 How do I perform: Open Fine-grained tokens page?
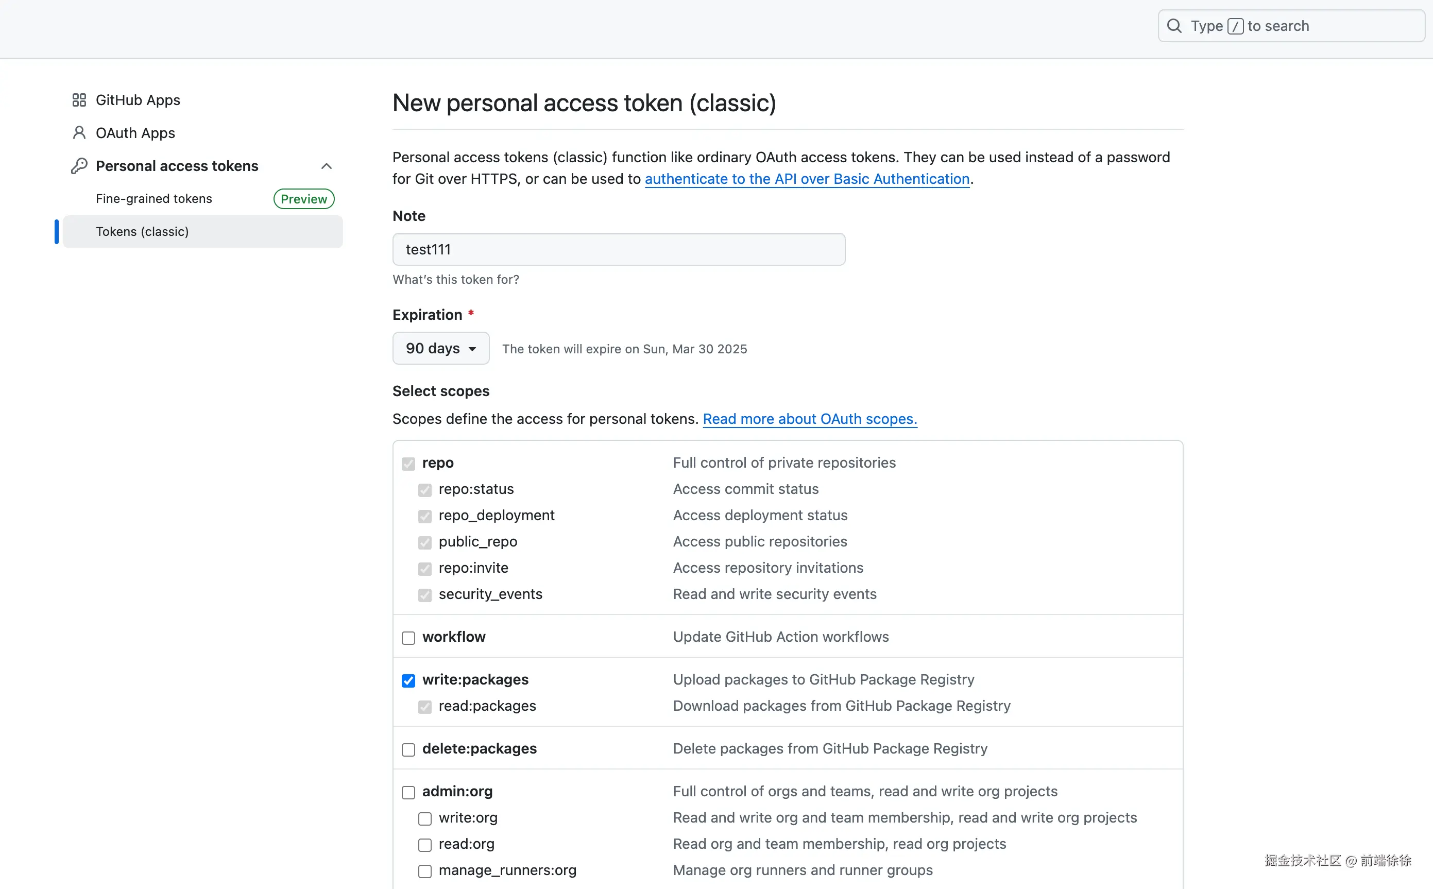[154, 199]
